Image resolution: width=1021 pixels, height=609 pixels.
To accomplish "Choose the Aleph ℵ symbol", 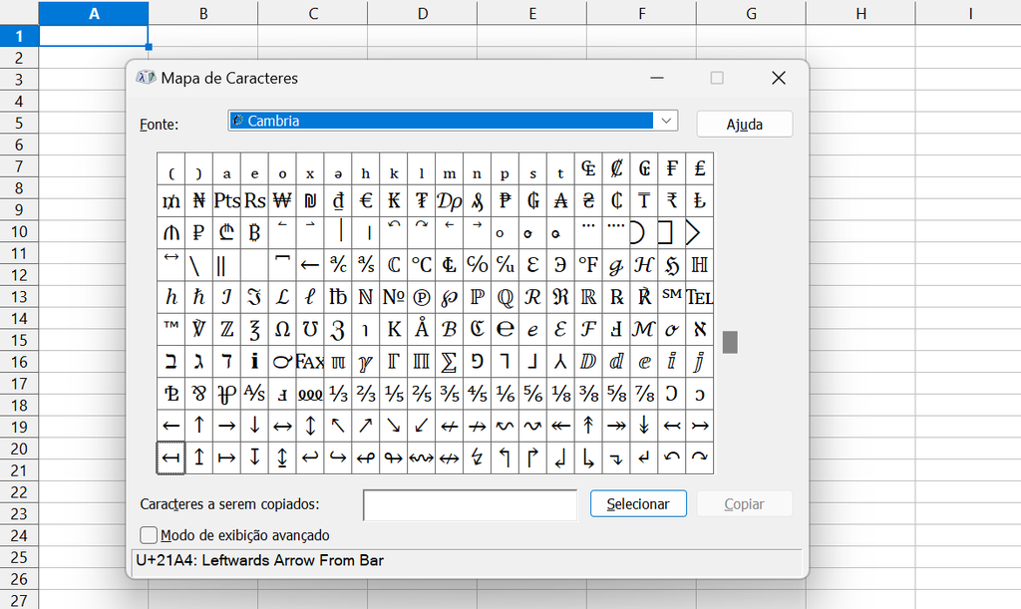I will [699, 329].
